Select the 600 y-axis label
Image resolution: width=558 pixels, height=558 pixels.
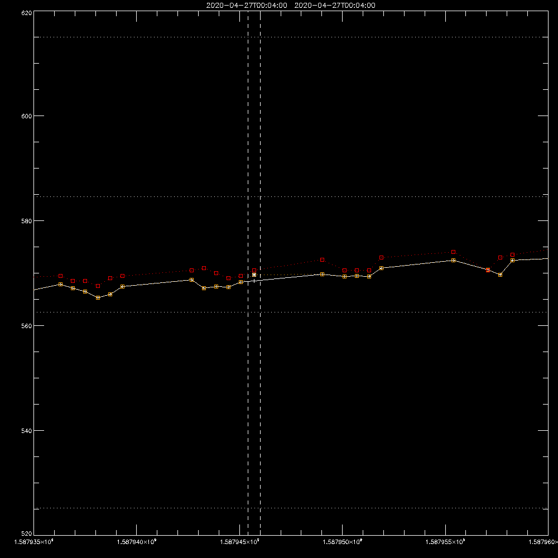[x=27, y=116]
